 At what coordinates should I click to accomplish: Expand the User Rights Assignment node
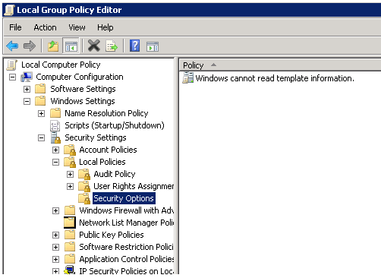tap(70, 186)
